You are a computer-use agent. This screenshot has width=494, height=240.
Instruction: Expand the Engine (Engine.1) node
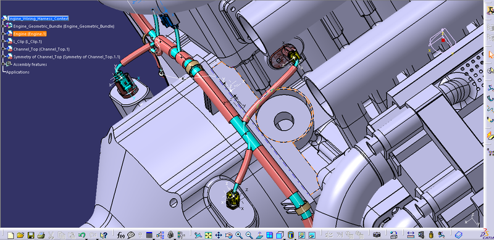coord(3,34)
